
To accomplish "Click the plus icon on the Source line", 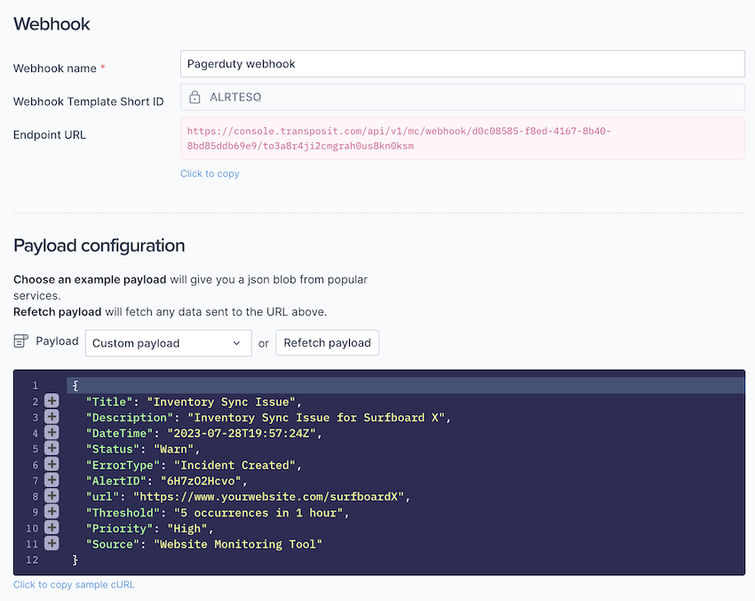I will point(52,544).
